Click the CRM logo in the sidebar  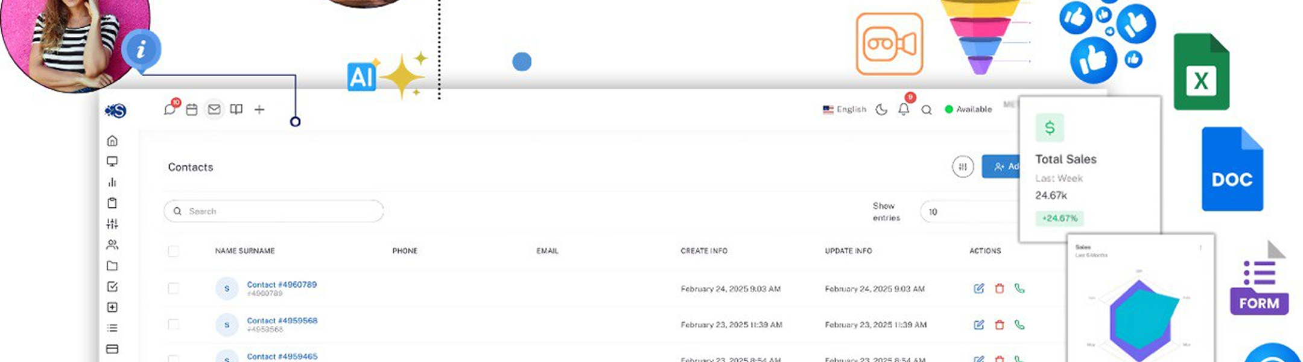[115, 110]
